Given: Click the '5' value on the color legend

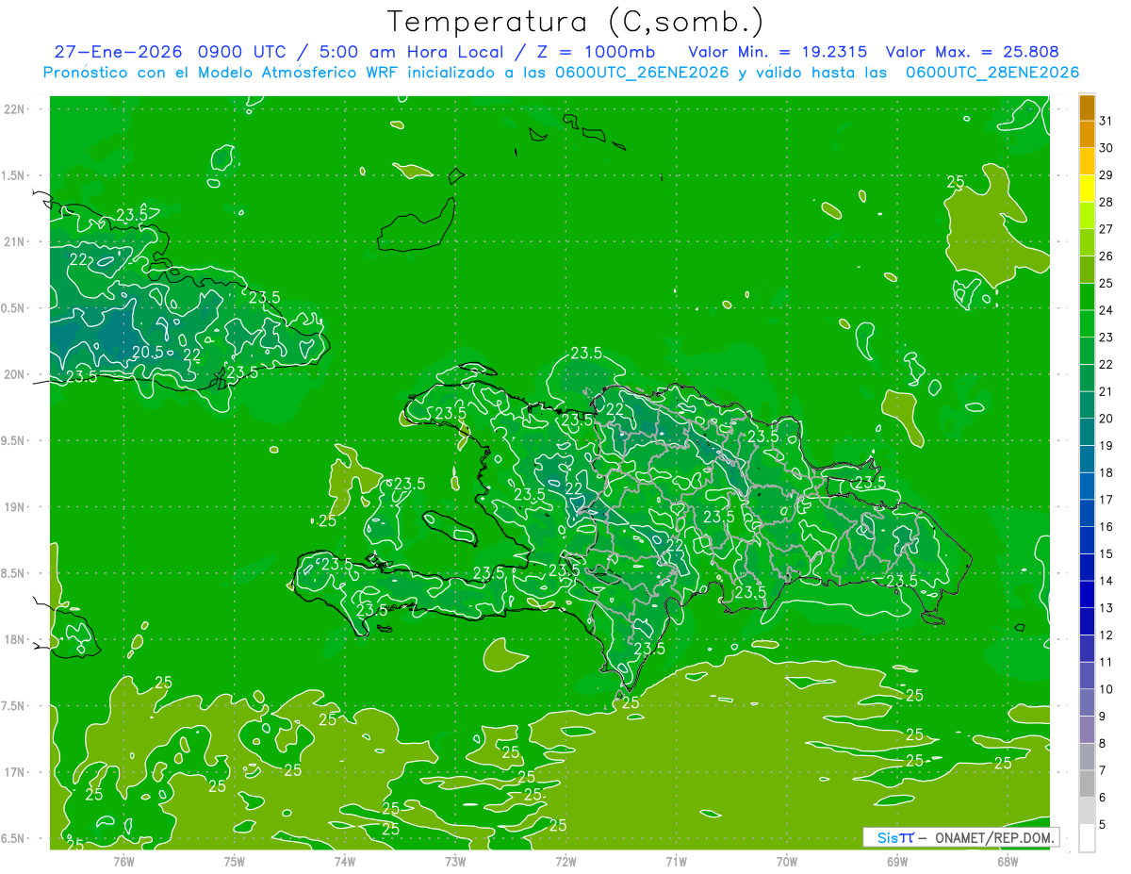Looking at the screenshot, I should tap(1103, 825).
